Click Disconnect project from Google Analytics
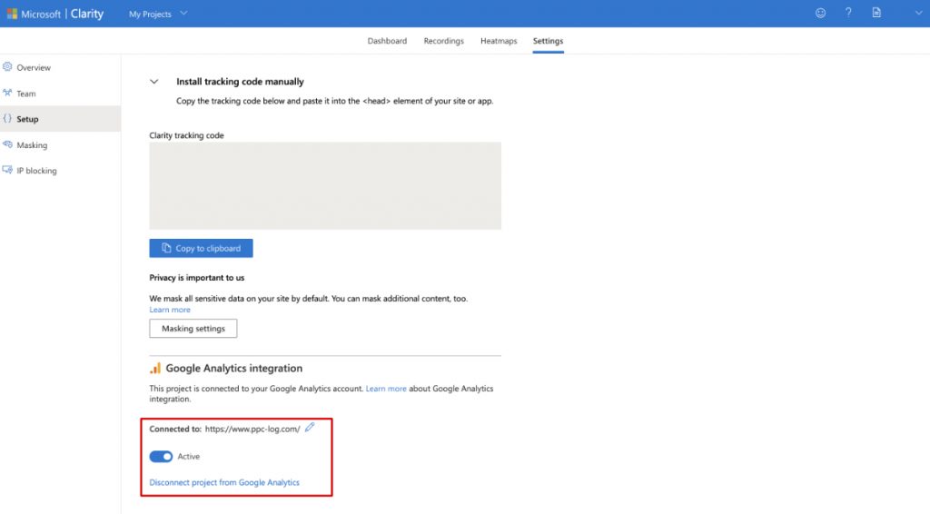930x514 pixels. click(224, 482)
